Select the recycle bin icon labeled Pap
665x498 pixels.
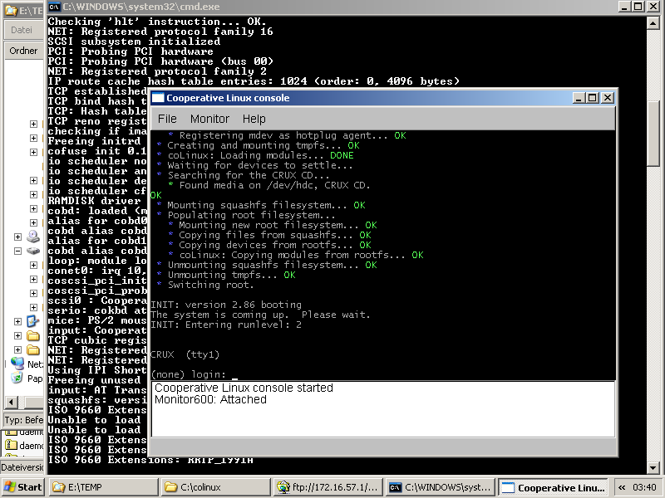coord(17,378)
